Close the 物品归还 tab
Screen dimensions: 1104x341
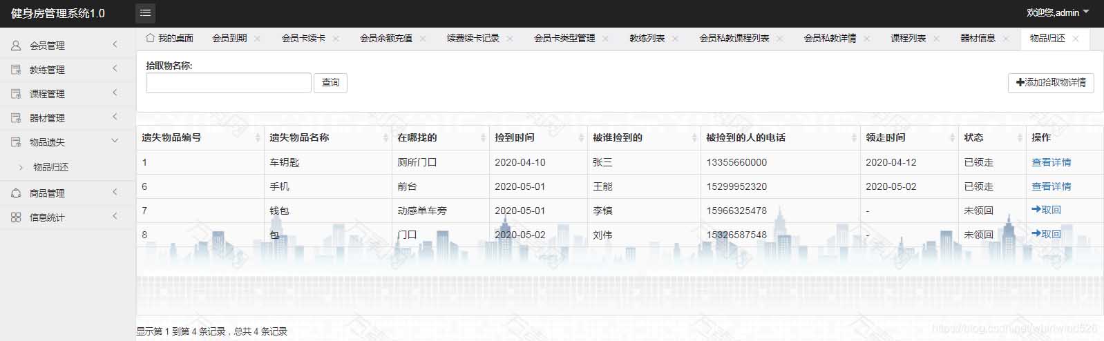(1076, 39)
